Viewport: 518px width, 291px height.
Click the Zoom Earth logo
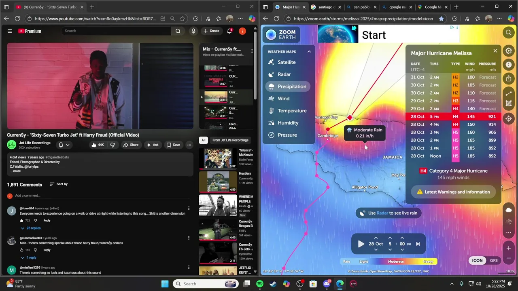pos(281,35)
